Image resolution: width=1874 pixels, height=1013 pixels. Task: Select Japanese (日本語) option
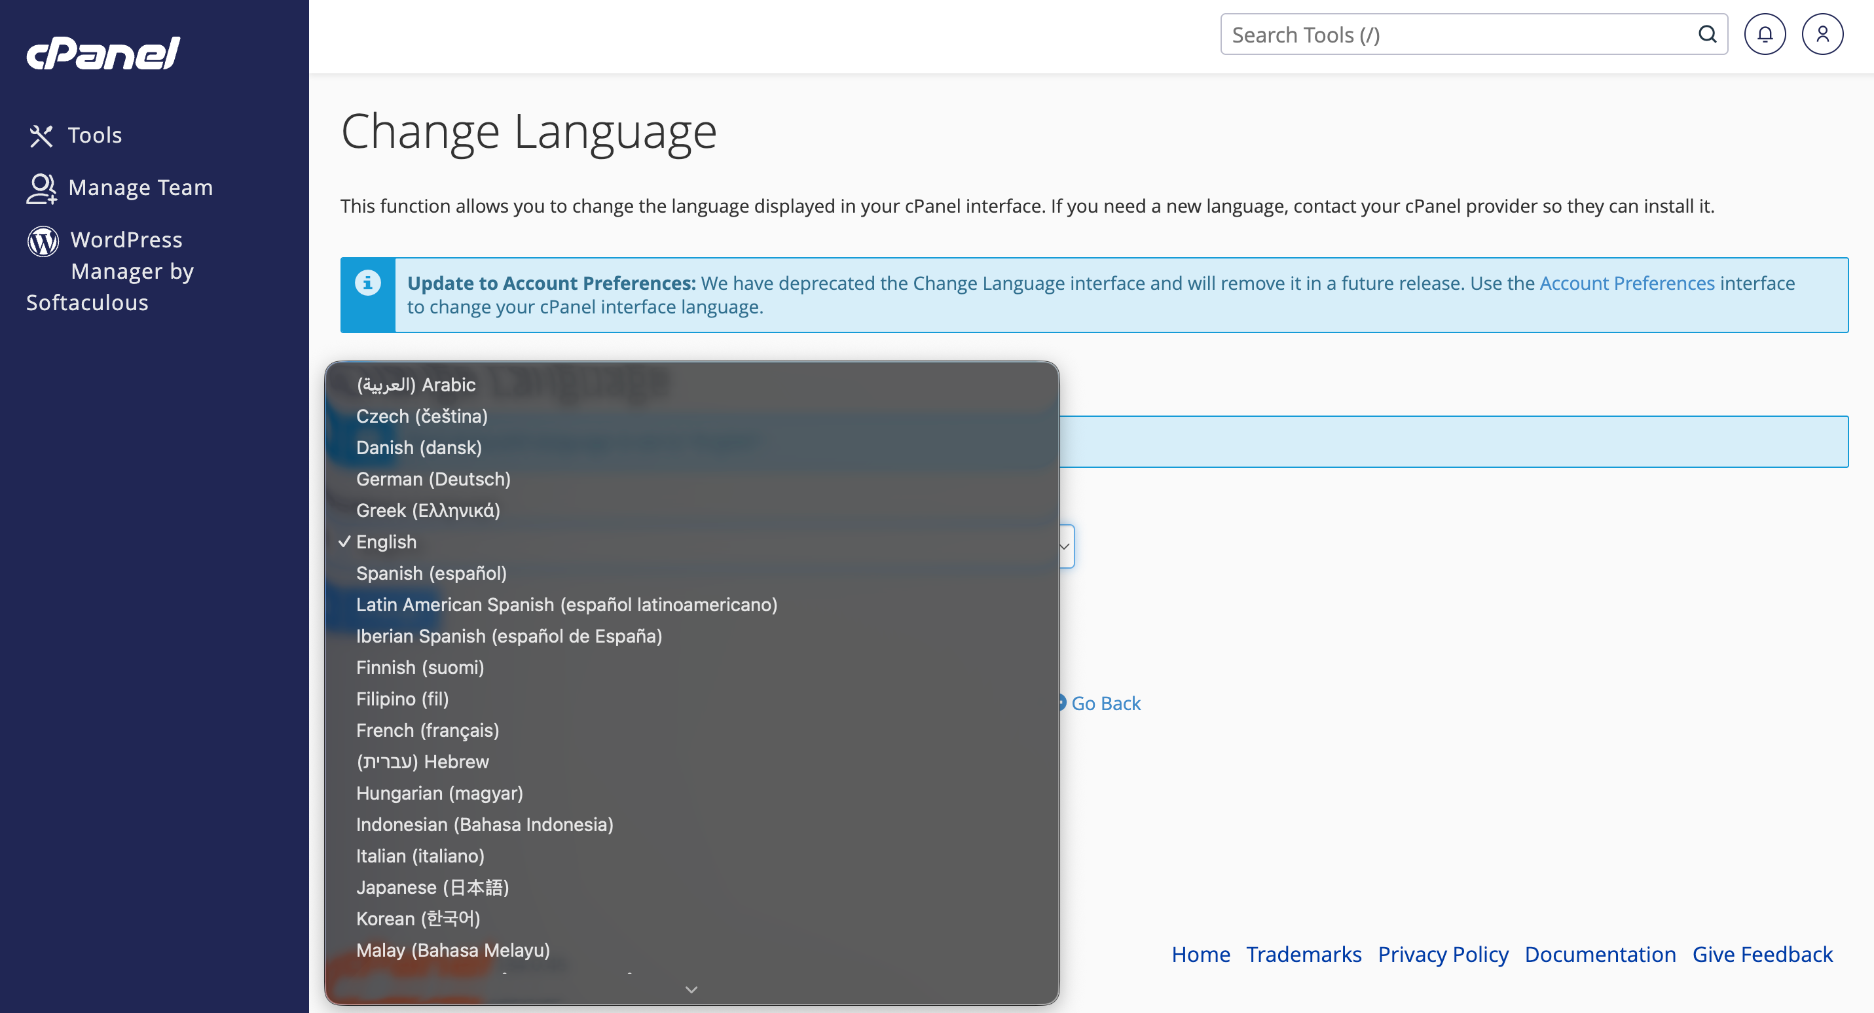pyautogui.click(x=691, y=887)
